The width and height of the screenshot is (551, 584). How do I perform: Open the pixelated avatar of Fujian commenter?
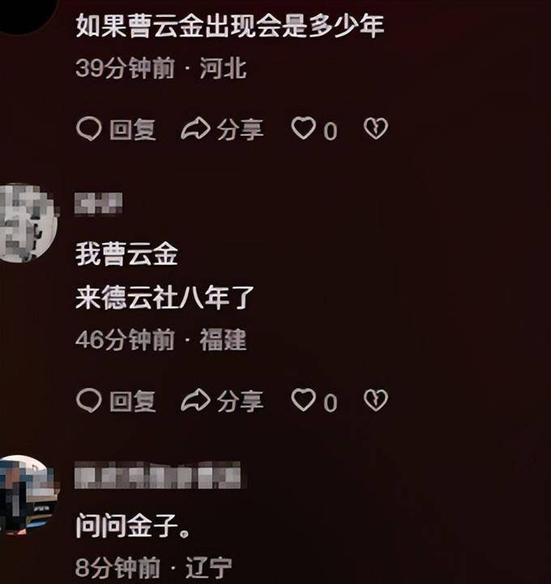point(28,223)
